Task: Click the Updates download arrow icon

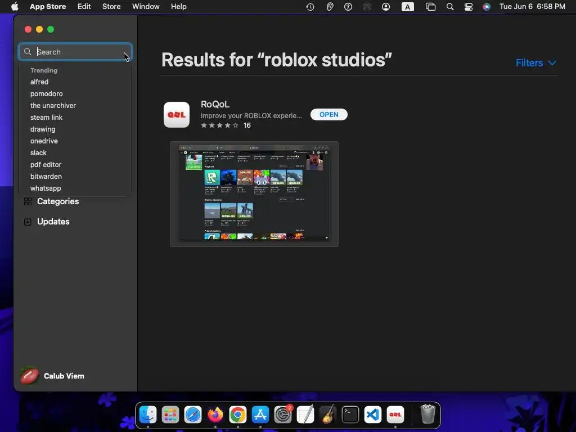Action: 28,222
